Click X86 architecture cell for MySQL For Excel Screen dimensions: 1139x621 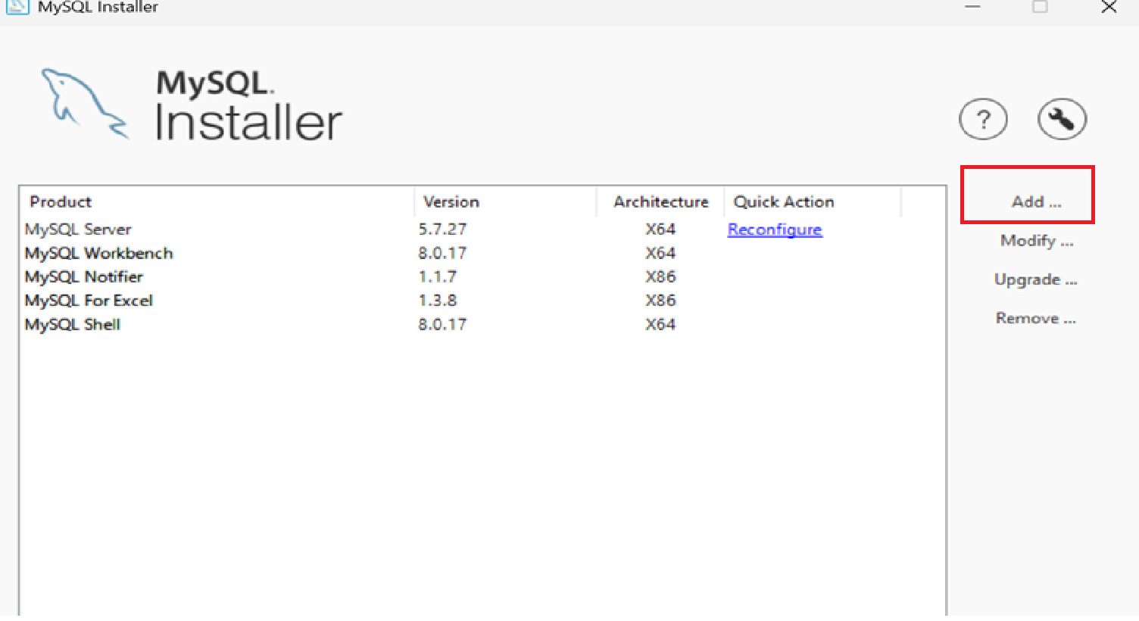click(x=660, y=301)
